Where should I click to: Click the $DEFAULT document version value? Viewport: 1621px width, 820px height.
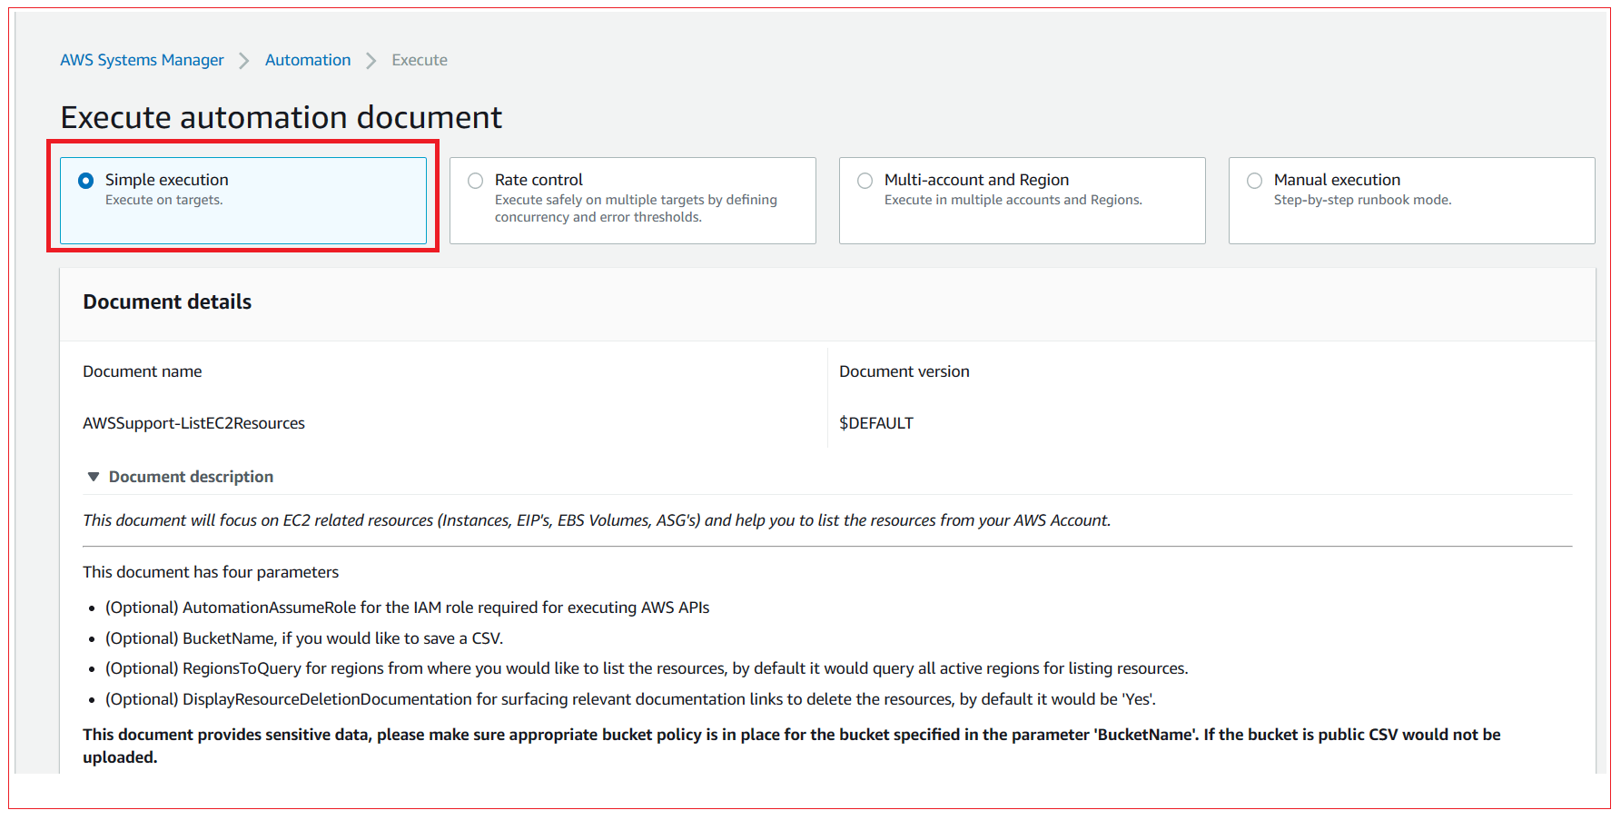point(876,422)
